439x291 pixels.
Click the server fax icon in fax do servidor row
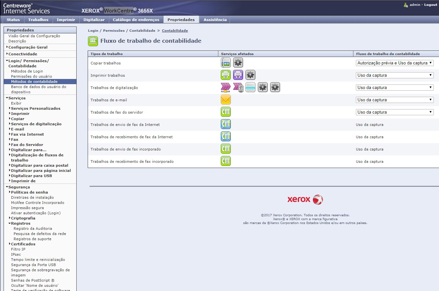coord(226,112)
